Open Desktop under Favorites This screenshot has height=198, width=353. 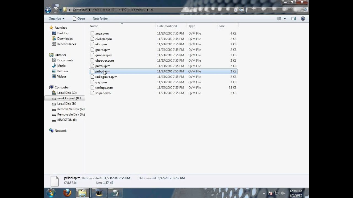coord(63,33)
